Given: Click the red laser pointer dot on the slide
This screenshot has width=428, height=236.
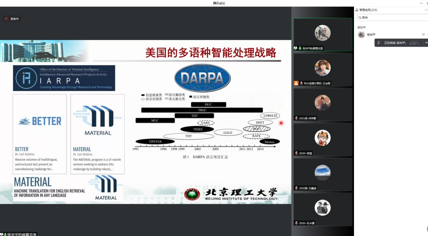Looking at the screenshot, I should (x=281, y=123).
